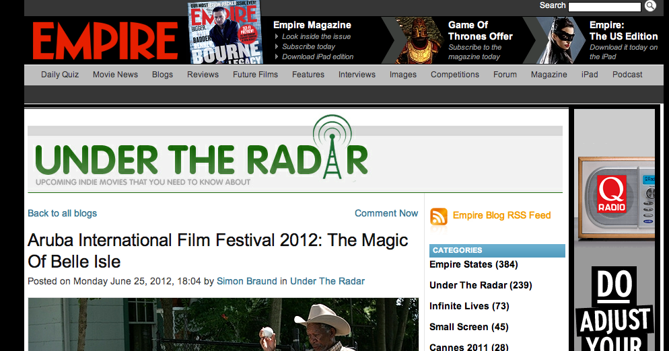Open author Simon Braund's link
The width and height of the screenshot is (669, 351).
tap(246, 282)
